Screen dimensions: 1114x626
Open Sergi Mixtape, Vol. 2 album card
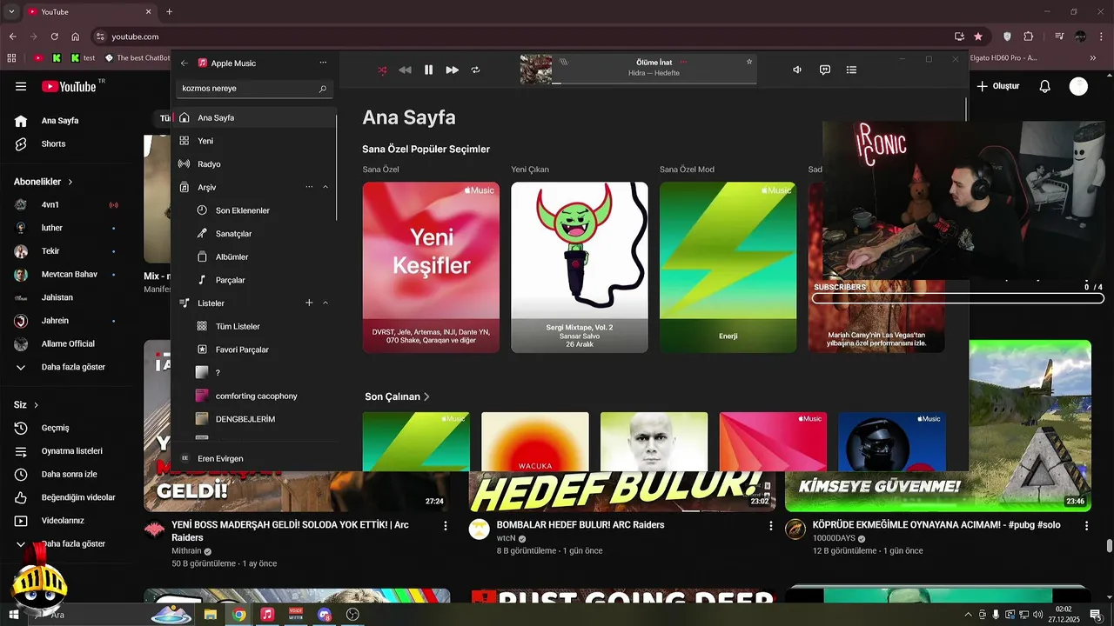pos(580,267)
